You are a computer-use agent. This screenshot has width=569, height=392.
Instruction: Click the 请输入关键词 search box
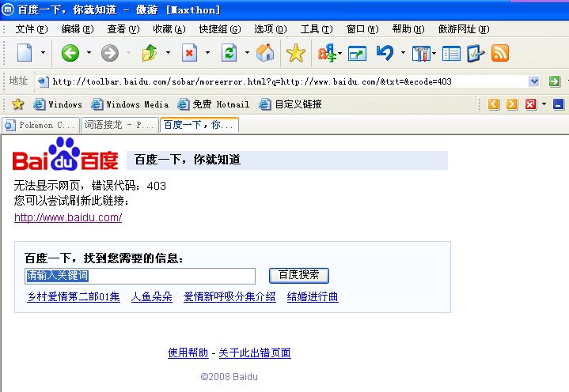point(140,276)
